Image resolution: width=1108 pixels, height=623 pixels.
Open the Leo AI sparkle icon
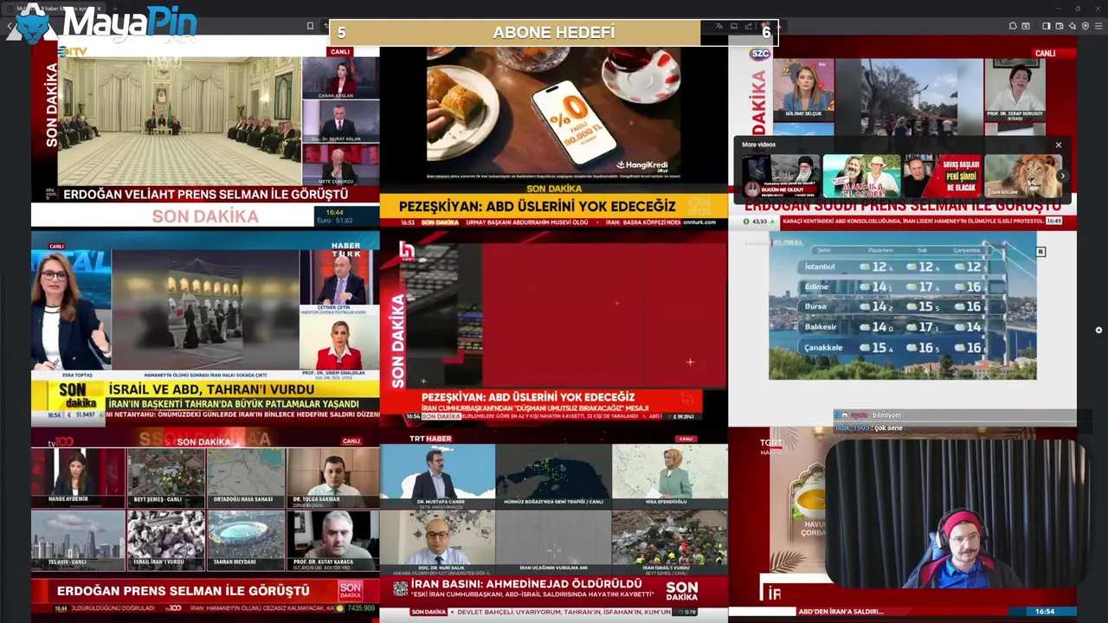pos(1072,26)
